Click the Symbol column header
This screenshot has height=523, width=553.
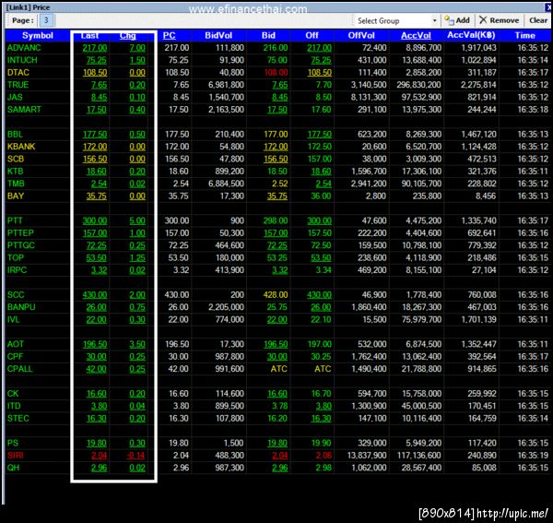point(38,35)
